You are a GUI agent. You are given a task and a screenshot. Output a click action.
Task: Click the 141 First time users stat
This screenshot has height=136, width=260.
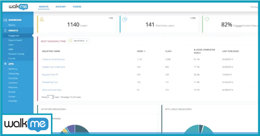pyautogui.click(x=160, y=25)
